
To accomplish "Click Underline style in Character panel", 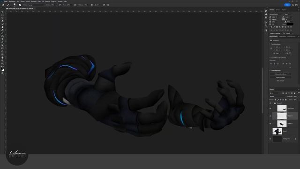I will [288, 27].
